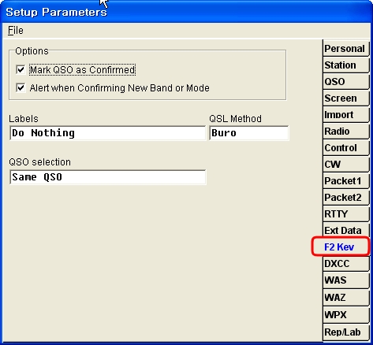Open the DXCC tab

pos(346,263)
